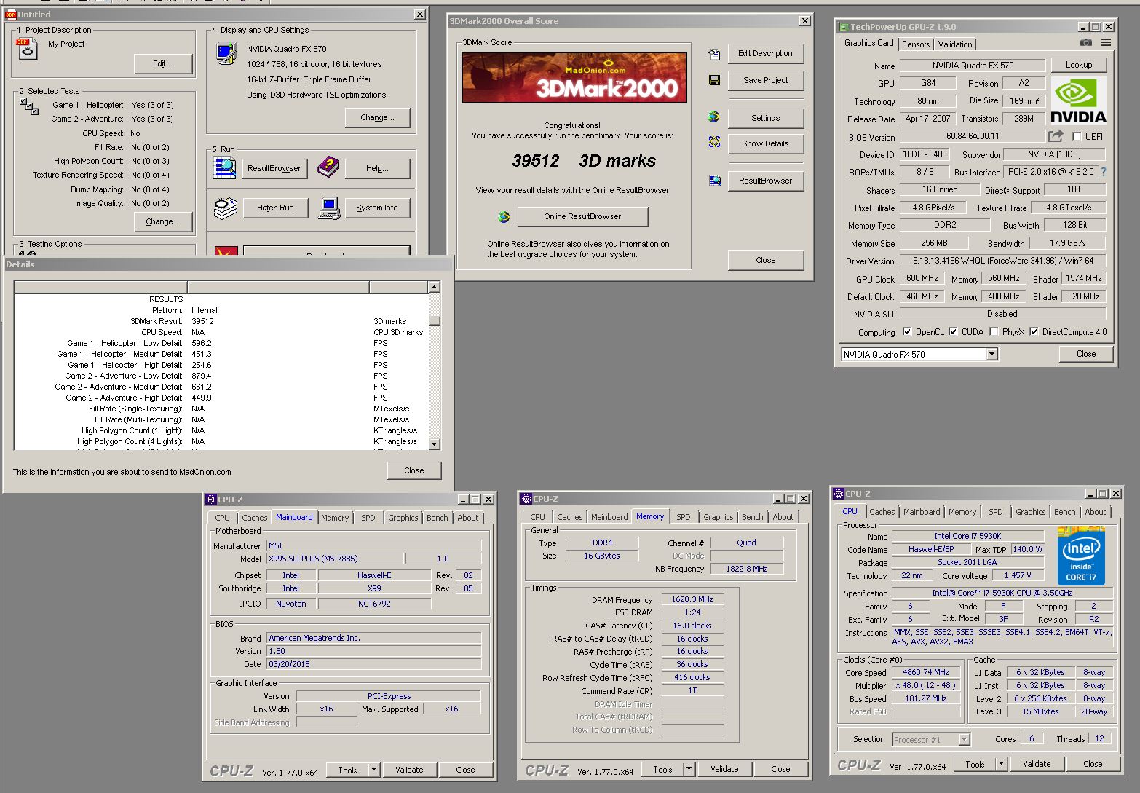Viewport: 1140px width, 793px height.
Task: Click the Display and CPU Settings monitor icon
Action: coord(226,54)
